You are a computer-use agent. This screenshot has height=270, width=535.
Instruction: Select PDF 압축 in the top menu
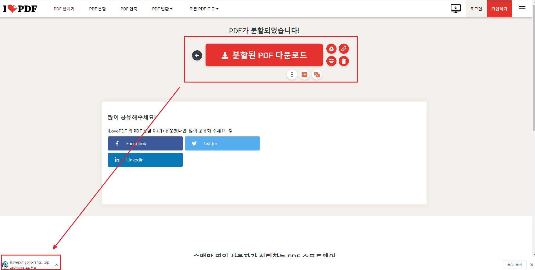pyautogui.click(x=129, y=9)
